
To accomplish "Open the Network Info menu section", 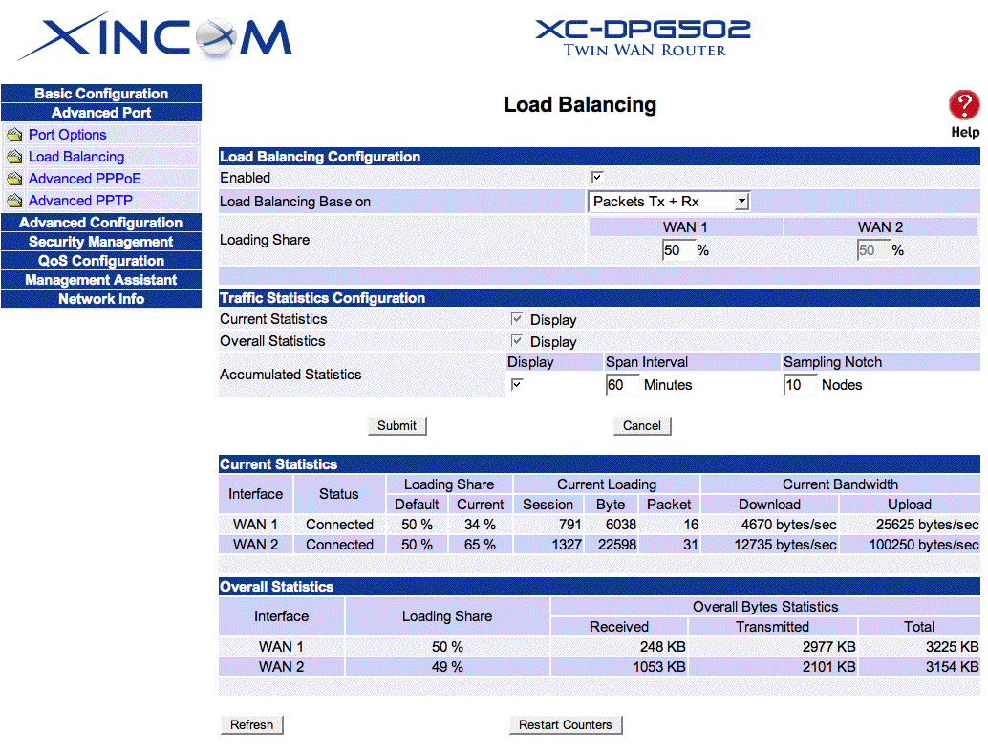I will (x=101, y=299).
